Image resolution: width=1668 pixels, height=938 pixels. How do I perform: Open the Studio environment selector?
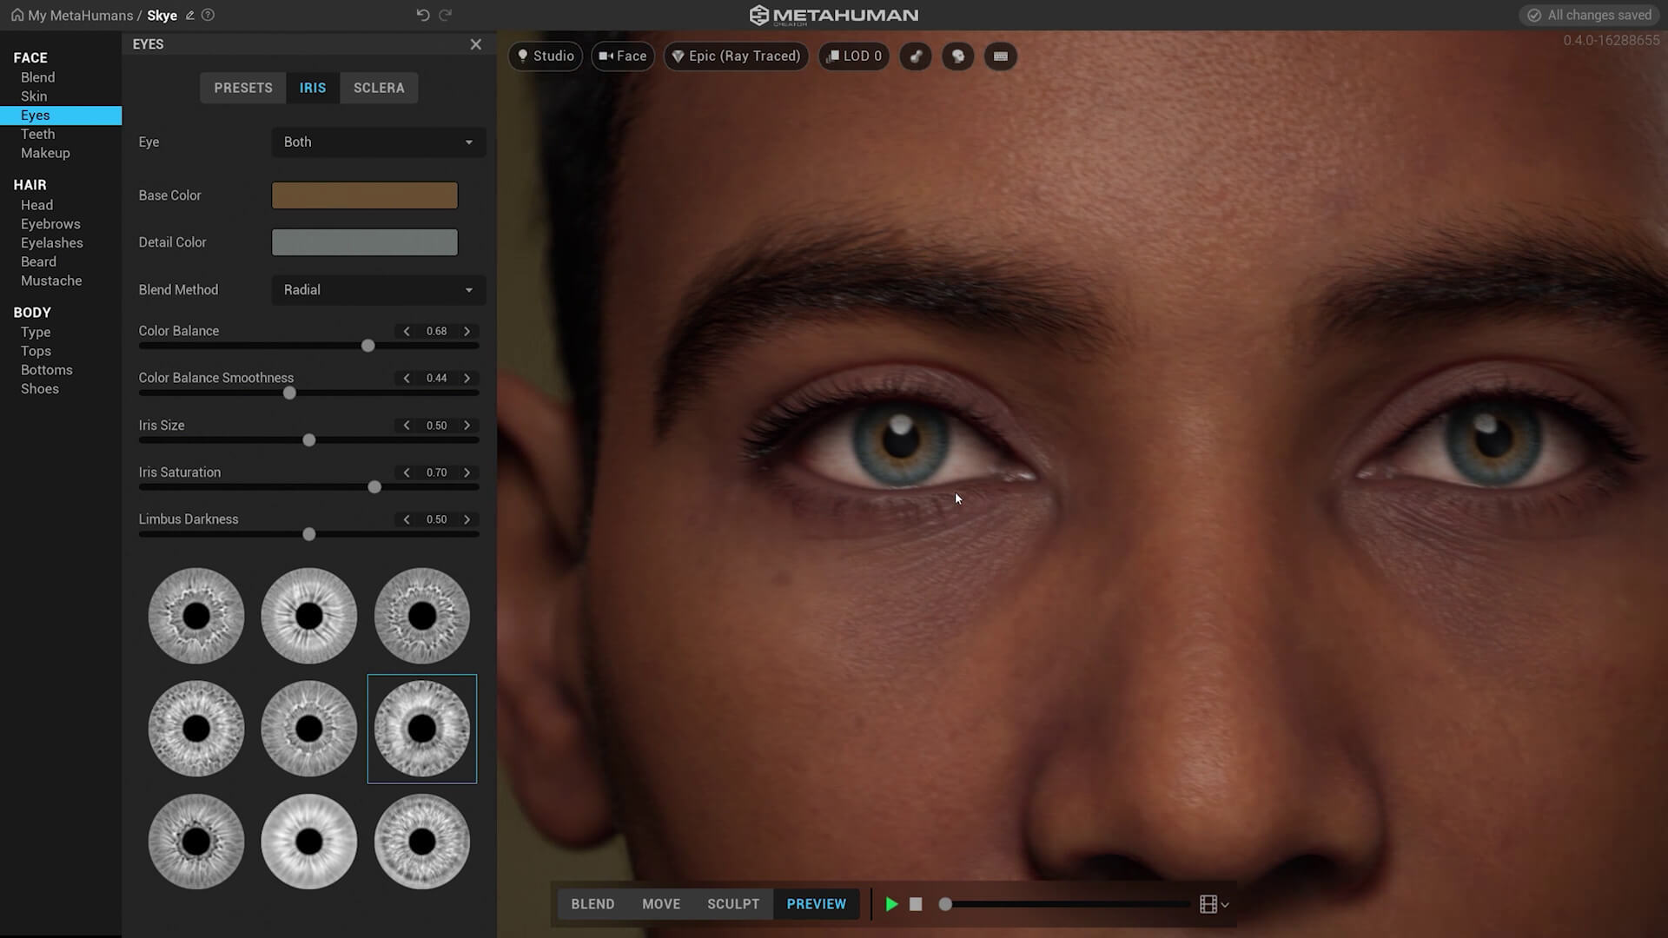click(545, 56)
